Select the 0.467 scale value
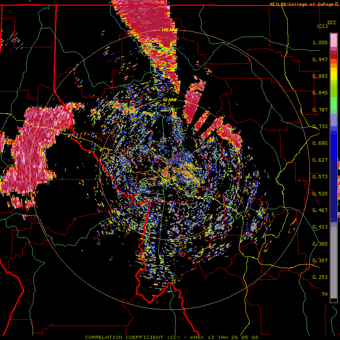Screen dimensions: 340x340 320,210
